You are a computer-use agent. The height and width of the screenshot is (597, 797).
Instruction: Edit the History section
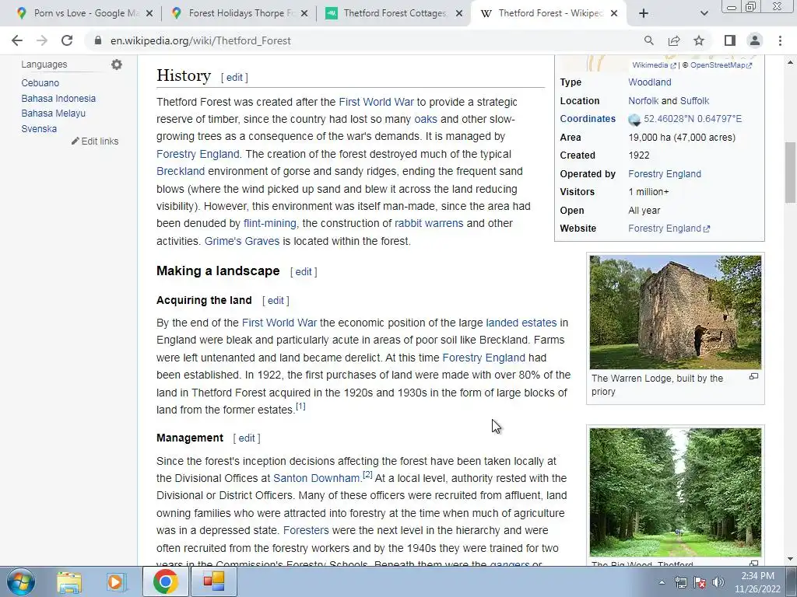(x=234, y=78)
